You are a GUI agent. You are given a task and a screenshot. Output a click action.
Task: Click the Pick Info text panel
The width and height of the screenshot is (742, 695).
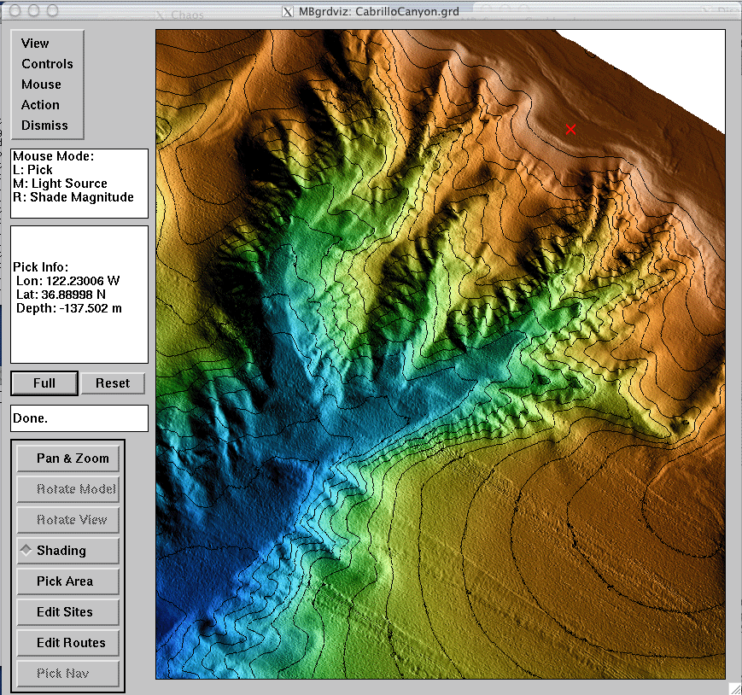pos(79,295)
